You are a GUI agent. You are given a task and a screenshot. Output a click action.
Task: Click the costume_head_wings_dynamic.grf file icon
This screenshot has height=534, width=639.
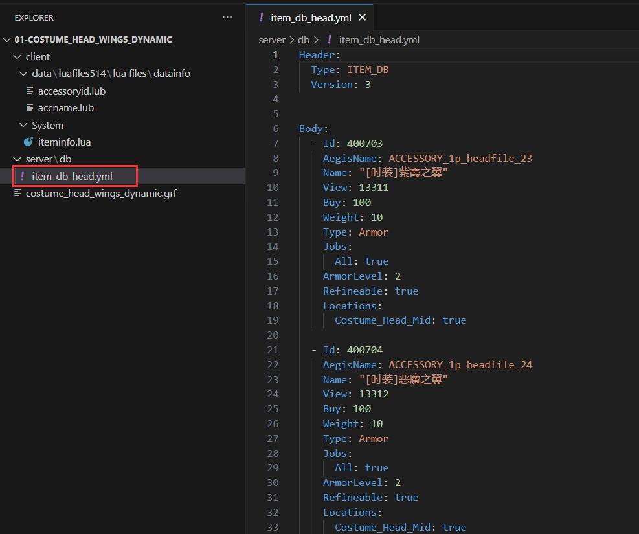[x=17, y=193]
